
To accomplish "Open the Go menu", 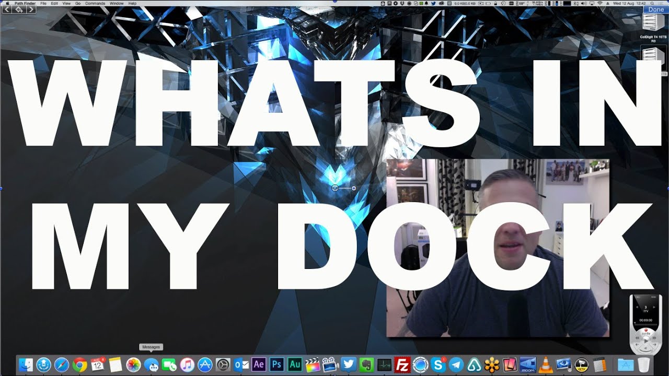I will (x=78, y=3).
